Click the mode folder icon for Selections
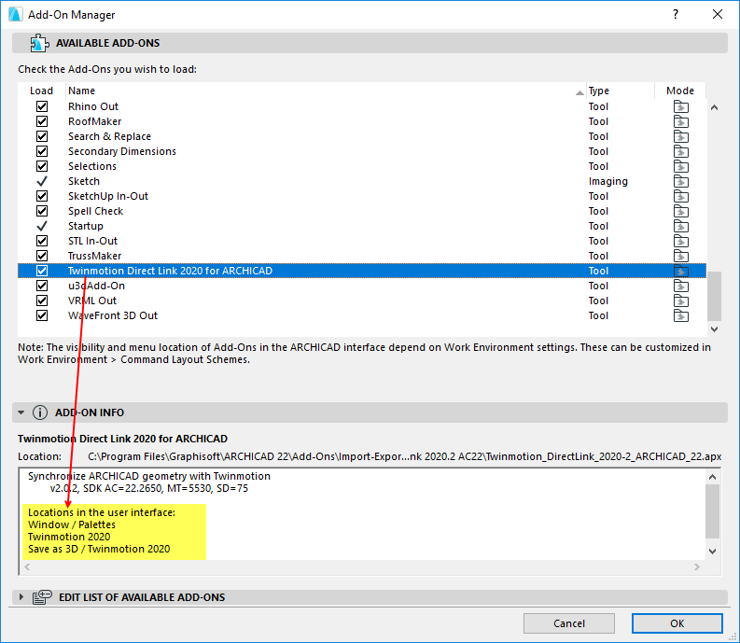Viewport: 740px width, 643px height. 680,167
